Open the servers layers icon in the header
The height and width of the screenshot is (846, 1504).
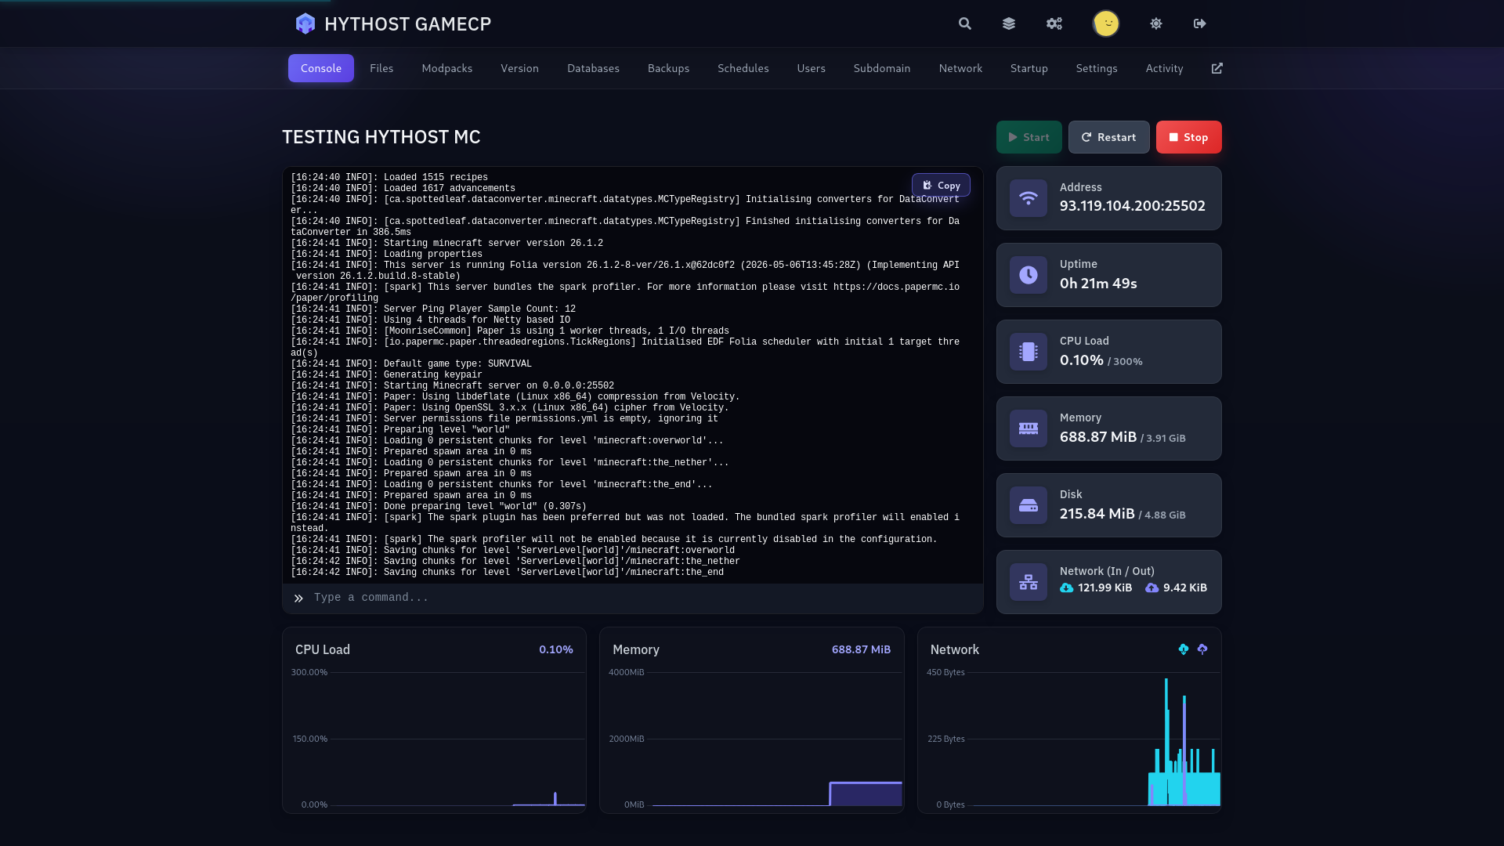(1009, 23)
